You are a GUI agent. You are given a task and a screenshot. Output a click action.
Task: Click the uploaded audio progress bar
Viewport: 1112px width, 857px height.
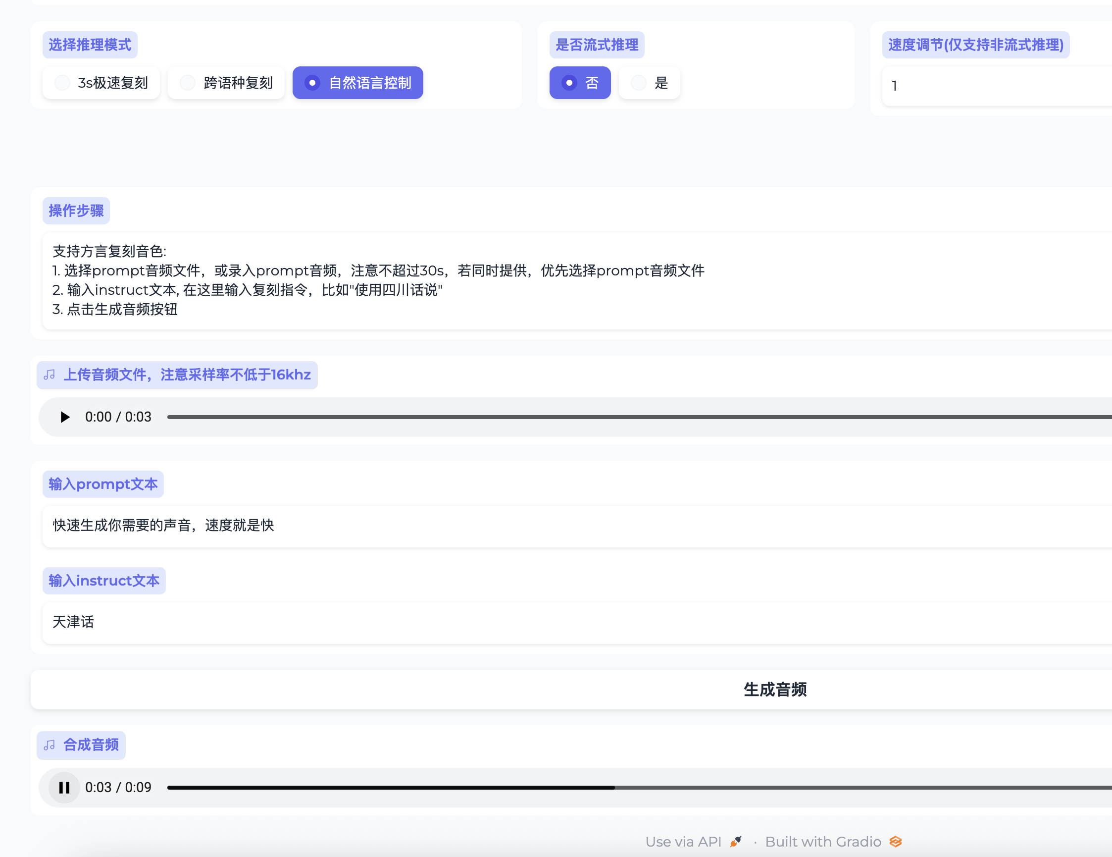640,417
